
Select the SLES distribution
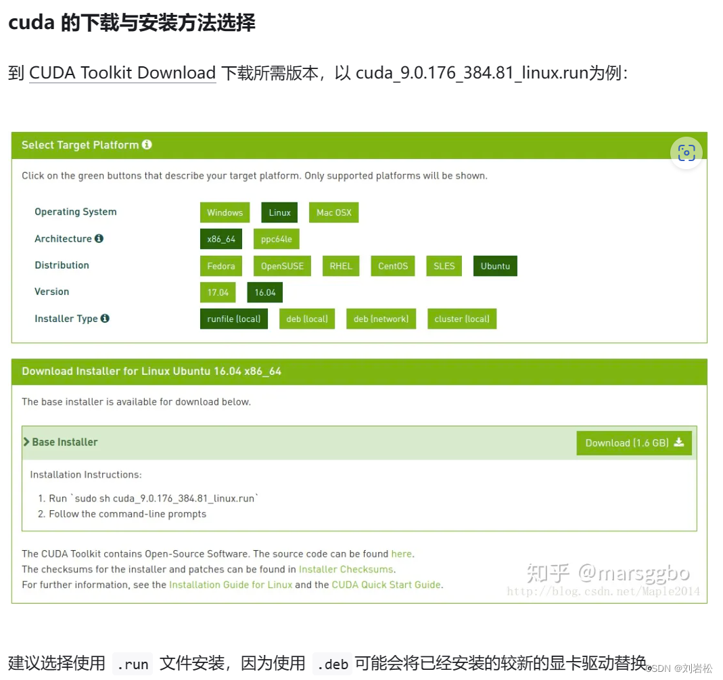(444, 265)
